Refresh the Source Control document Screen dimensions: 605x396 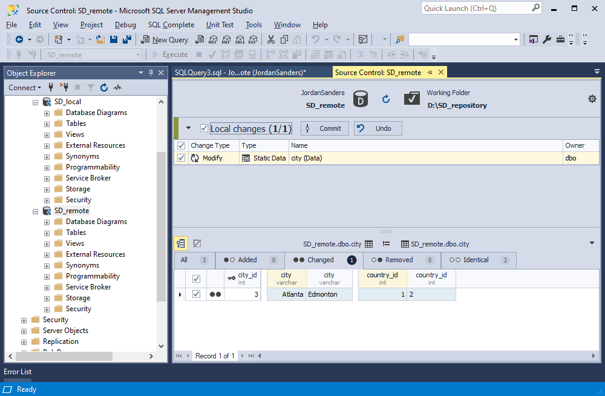[386, 99]
